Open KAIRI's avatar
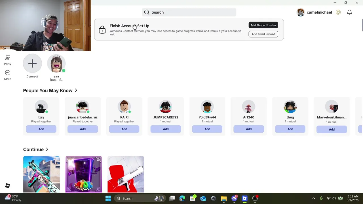 tap(124, 107)
